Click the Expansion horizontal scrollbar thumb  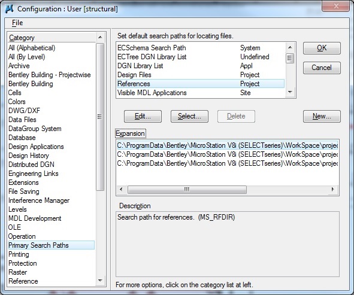[187, 190]
